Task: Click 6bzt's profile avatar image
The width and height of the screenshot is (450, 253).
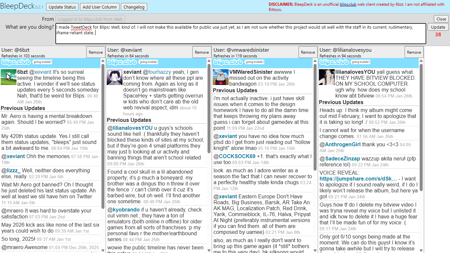Action: tap(9, 77)
